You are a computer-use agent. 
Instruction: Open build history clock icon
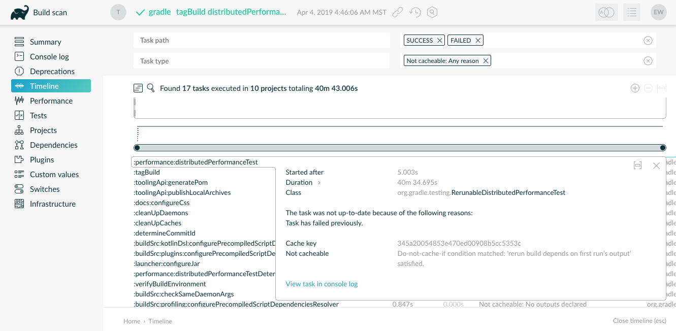coord(415,12)
